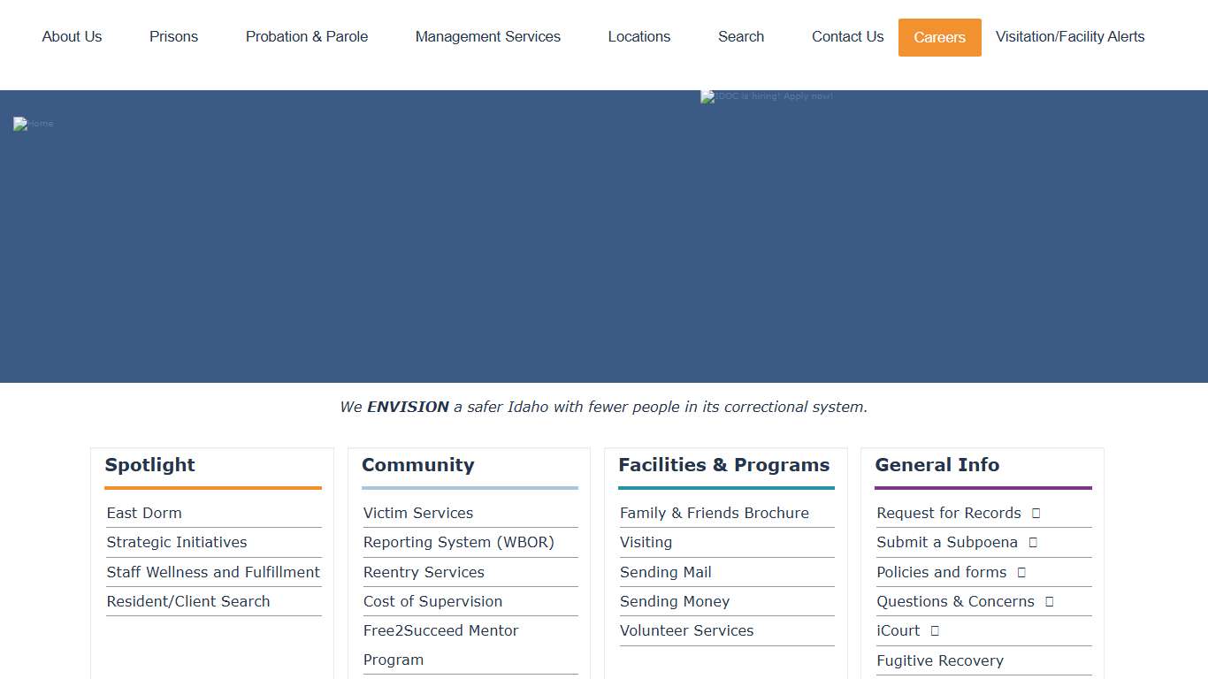The width and height of the screenshot is (1208, 679).
Task: Expand the Management Services menu
Action: point(487,37)
